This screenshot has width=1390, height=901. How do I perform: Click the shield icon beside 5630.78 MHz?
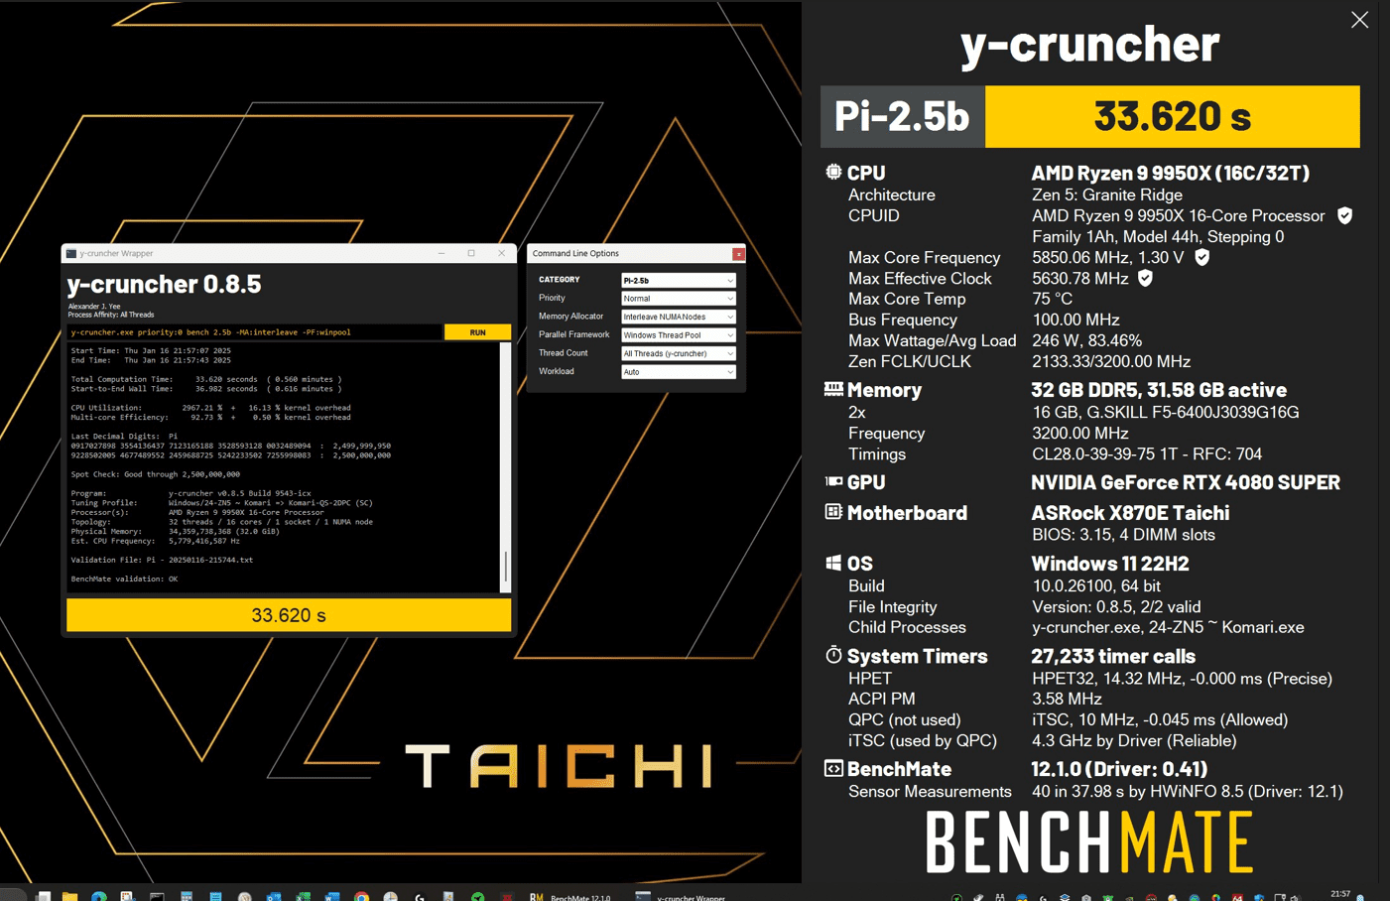[1145, 278]
